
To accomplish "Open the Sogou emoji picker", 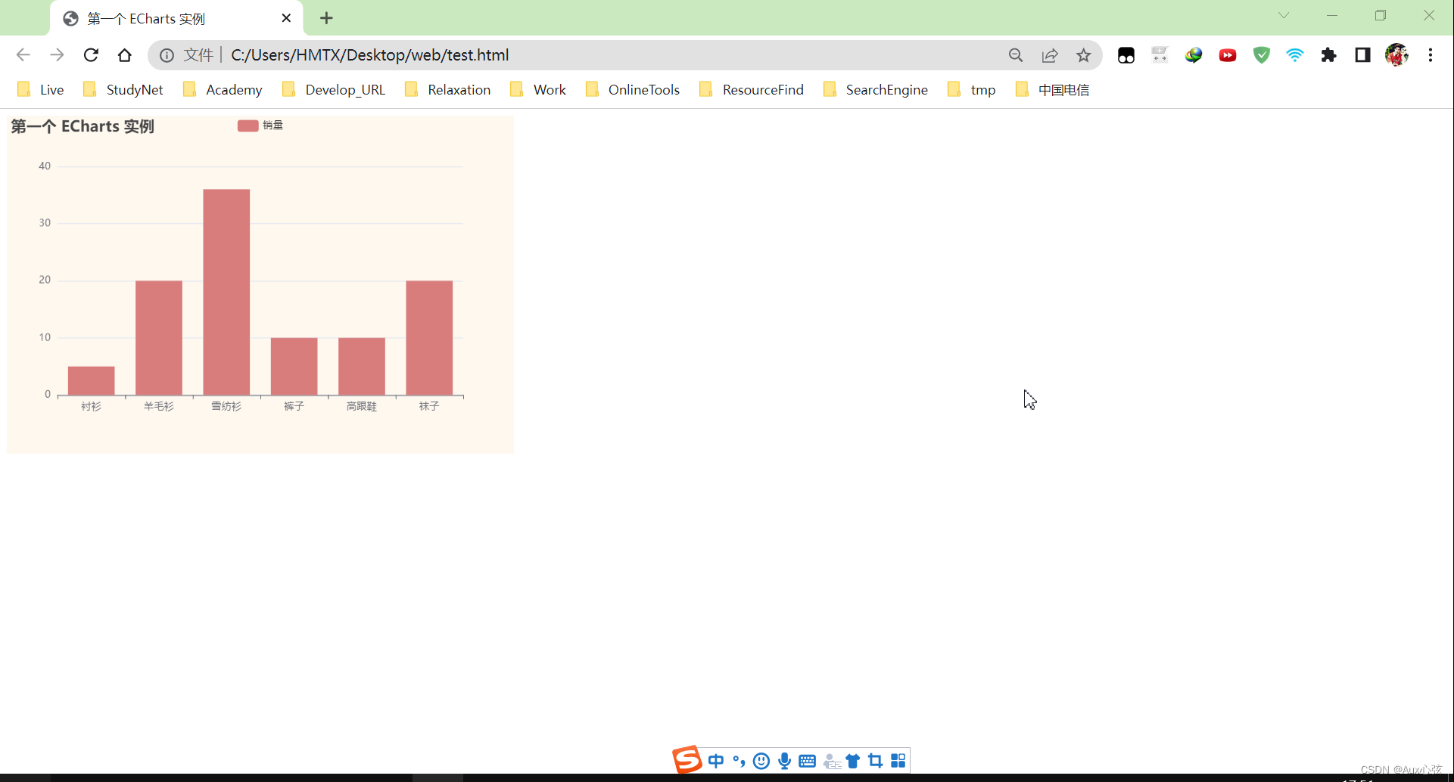I will 761,761.
